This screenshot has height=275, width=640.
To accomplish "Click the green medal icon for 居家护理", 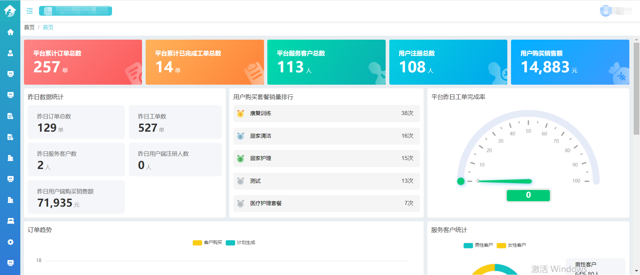I will click(240, 158).
